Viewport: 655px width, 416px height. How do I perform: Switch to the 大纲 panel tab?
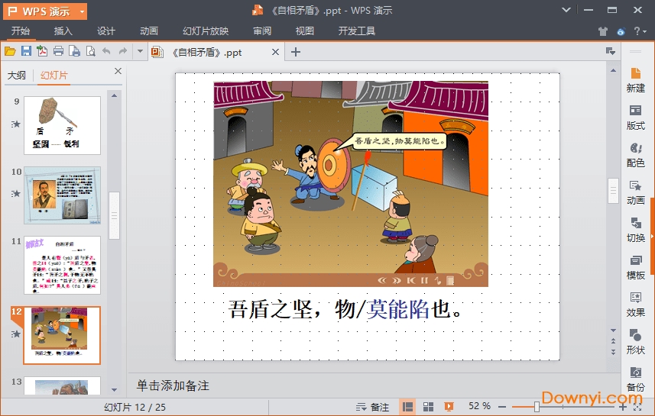point(17,76)
